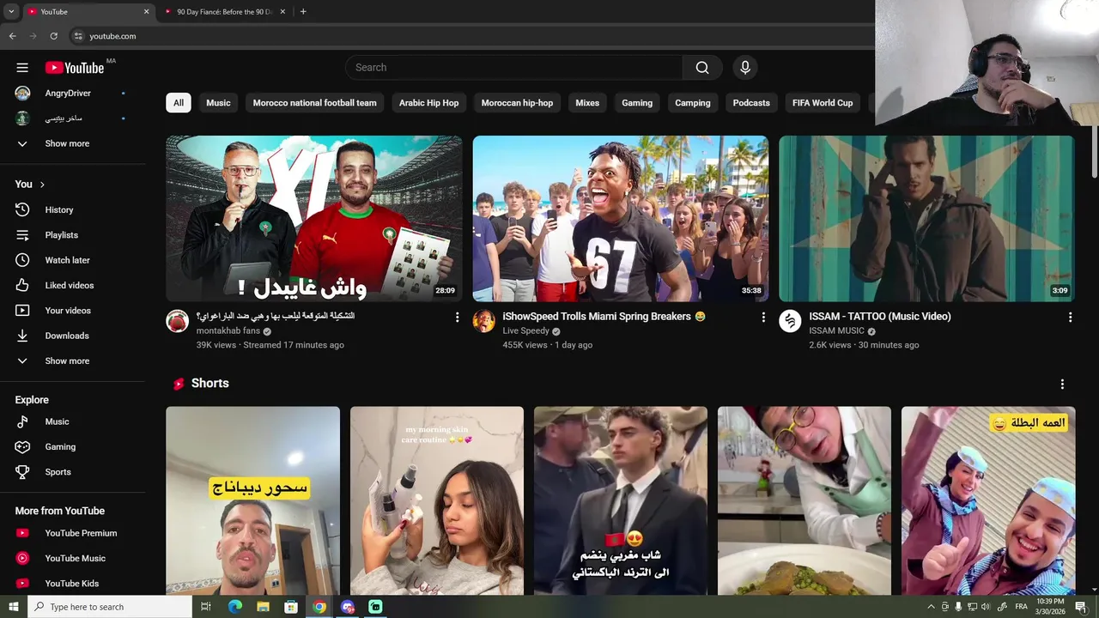The image size is (1099, 618).
Task: Open Chrome tab search dropdown
Action: tap(11, 11)
